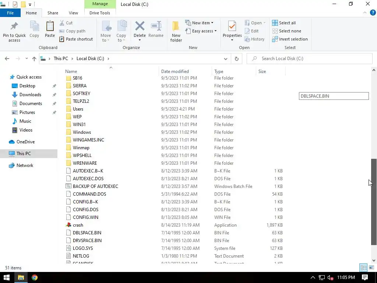The width and height of the screenshot is (377, 283).
Task: Select Downloads in Quick access
Action: [x=30, y=95]
